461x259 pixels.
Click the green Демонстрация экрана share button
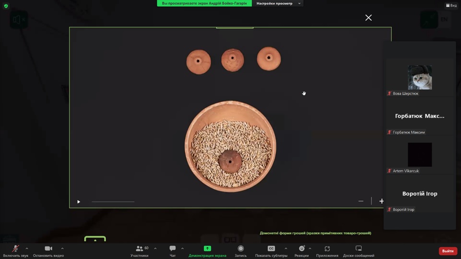[207, 249]
